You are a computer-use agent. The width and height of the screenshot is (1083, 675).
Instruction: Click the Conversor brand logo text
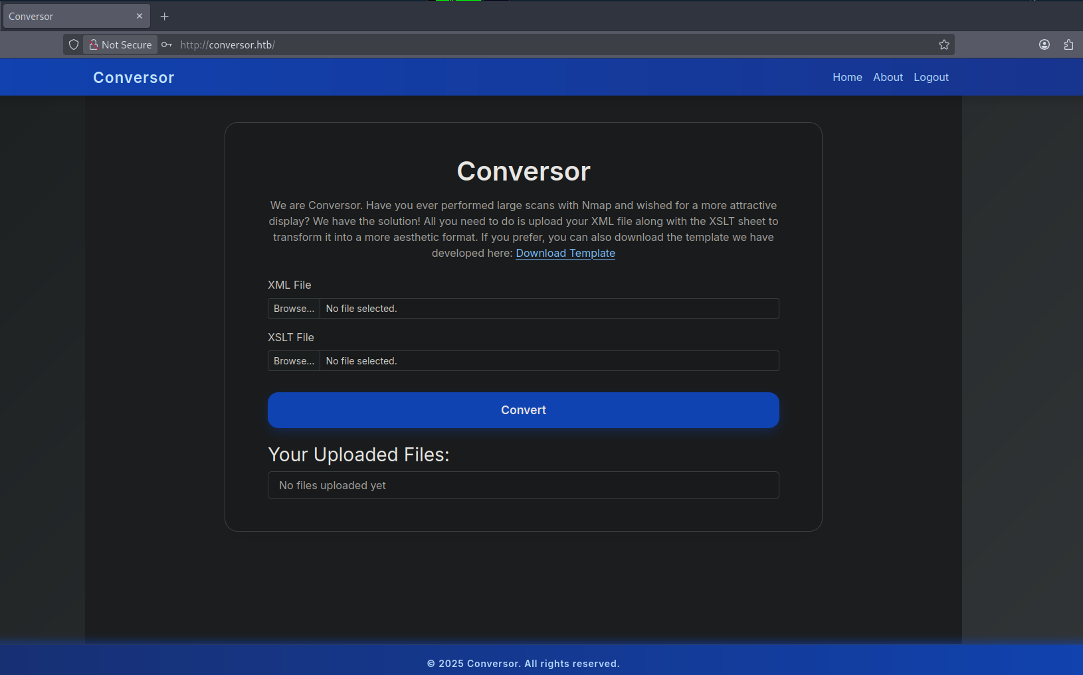point(134,78)
